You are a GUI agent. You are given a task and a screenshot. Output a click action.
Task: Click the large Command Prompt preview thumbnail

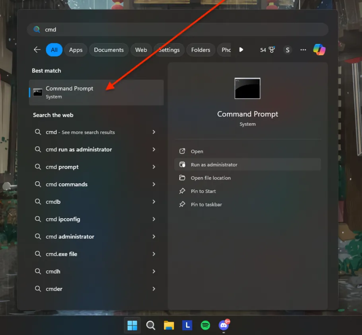[x=247, y=88]
